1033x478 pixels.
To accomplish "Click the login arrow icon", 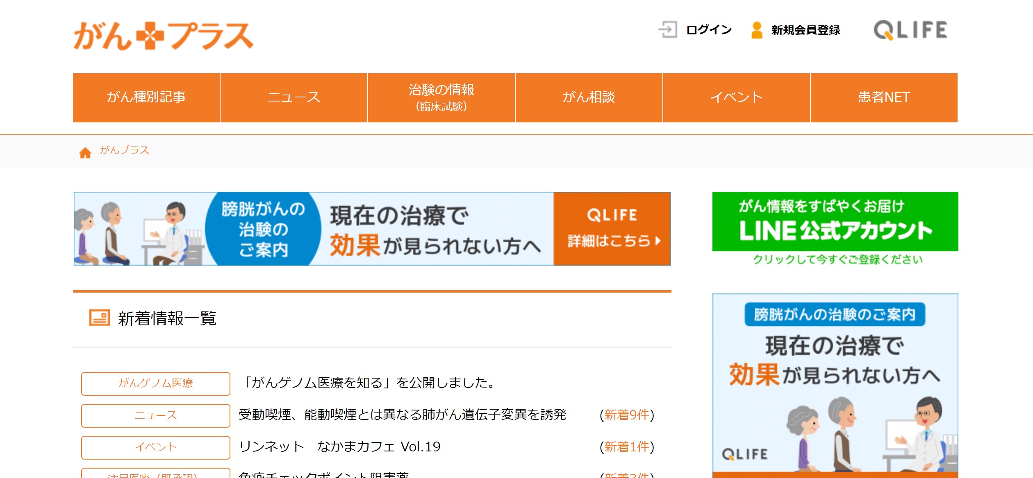I will [x=668, y=30].
